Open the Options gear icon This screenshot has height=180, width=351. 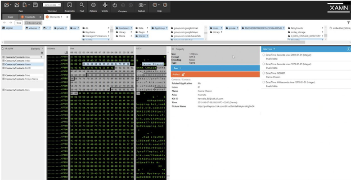(x=93, y=5)
